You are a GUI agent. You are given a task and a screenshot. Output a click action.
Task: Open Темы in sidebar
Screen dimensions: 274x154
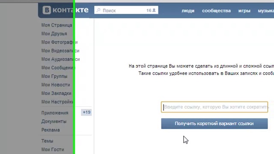tap(47, 141)
